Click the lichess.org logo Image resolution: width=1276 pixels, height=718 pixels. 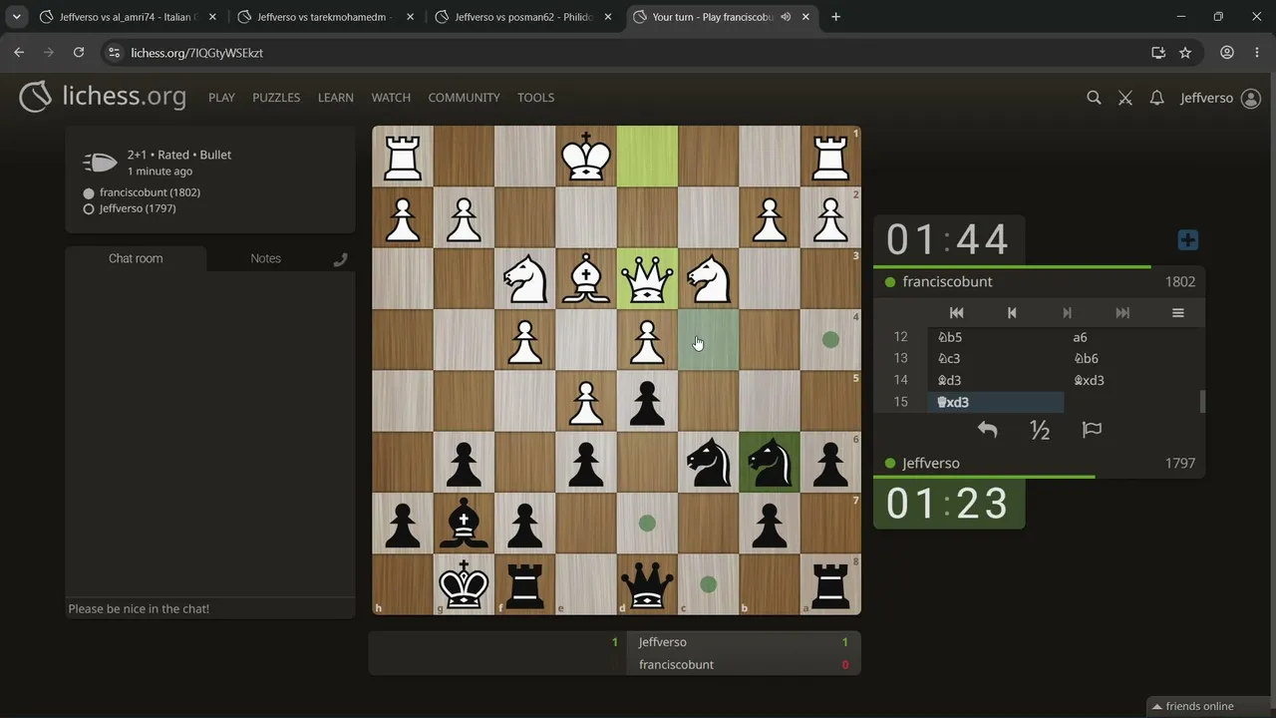103,97
